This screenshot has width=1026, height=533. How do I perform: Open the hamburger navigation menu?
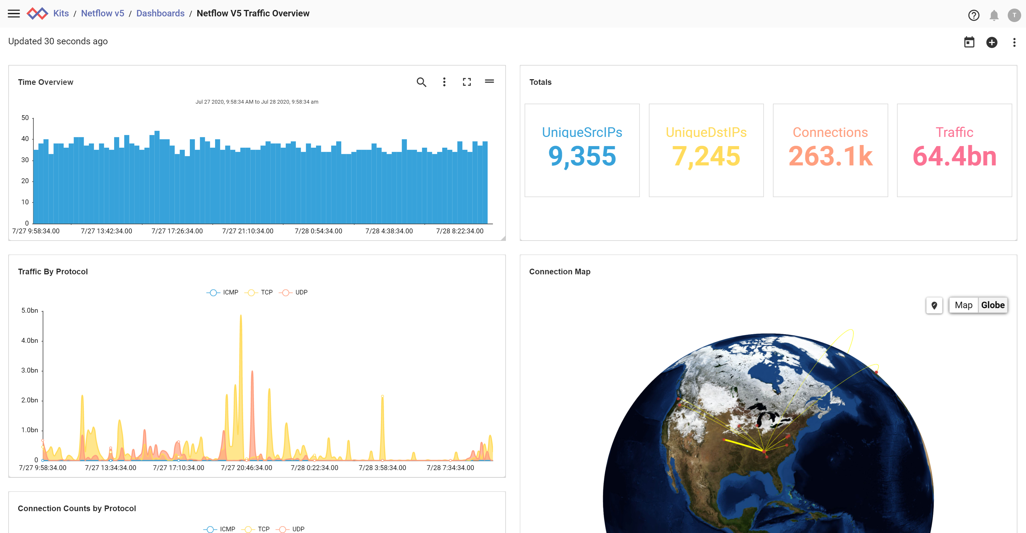[x=13, y=13]
